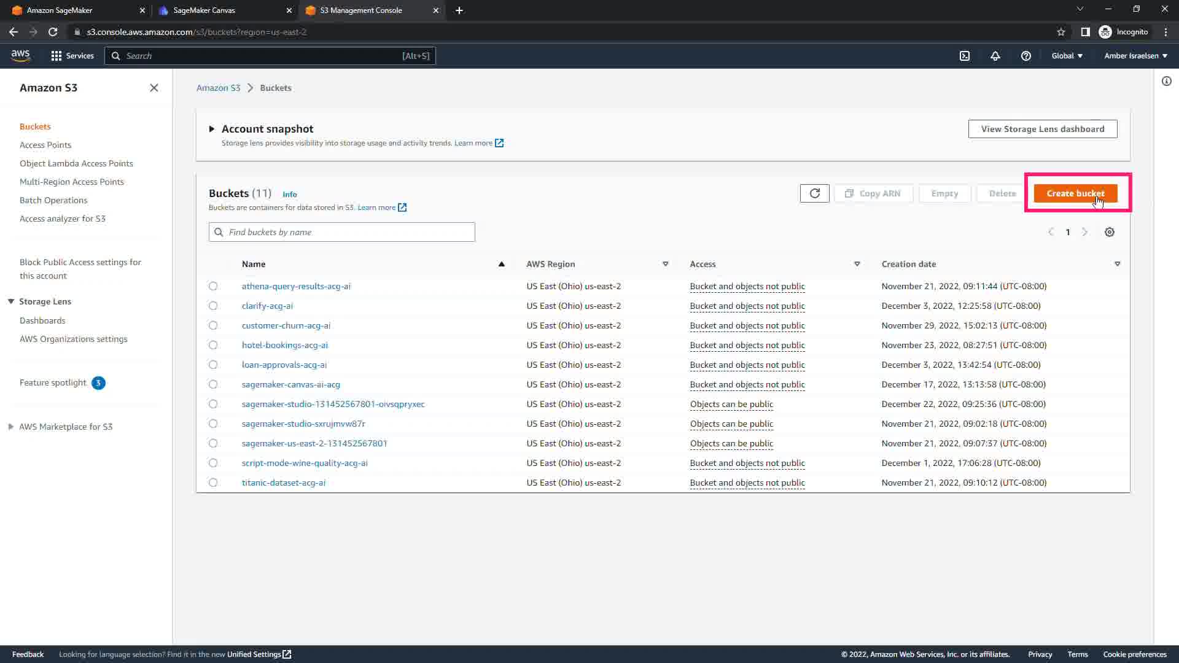The image size is (1179, 663).
Task: Open the customer-churn-acg-ai bucket link
Action: 286,325
